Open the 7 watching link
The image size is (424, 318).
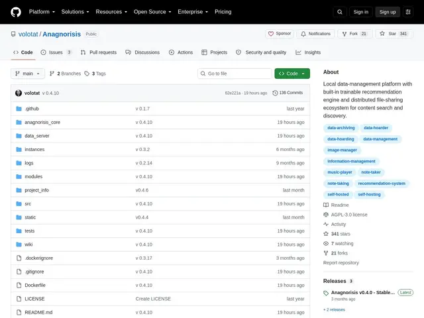[339, 244]
